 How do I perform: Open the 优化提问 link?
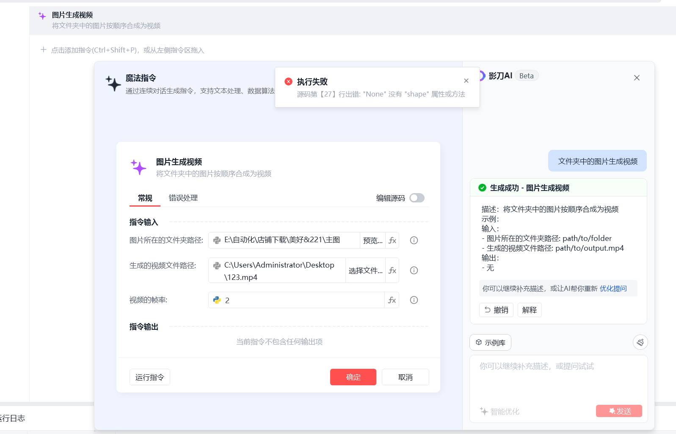tap(613, 288)
